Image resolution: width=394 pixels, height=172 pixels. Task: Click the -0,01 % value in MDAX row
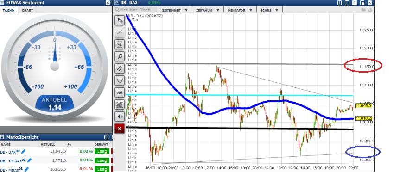tap(85, 169)
